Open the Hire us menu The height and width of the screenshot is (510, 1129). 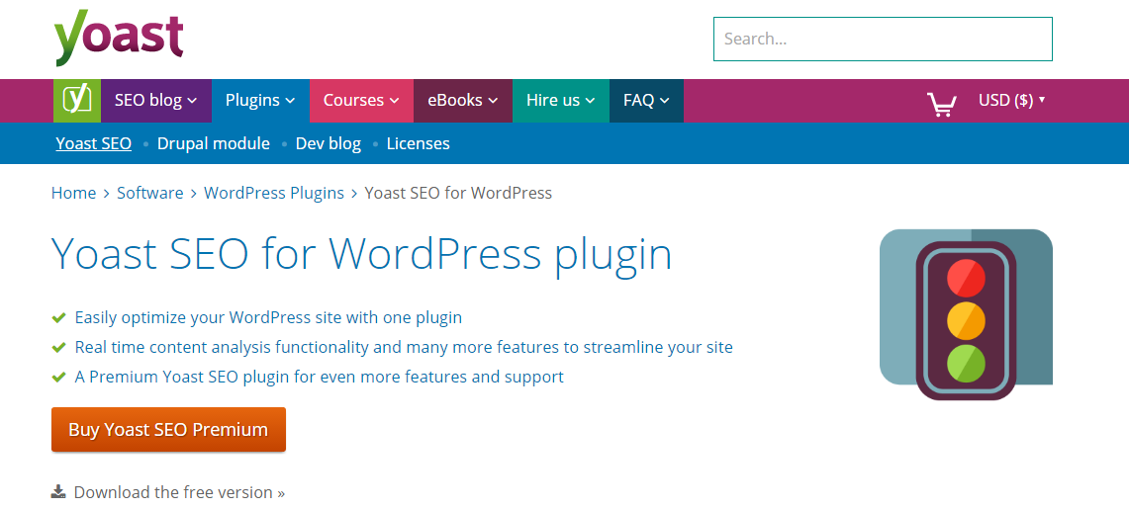[560, 100]
